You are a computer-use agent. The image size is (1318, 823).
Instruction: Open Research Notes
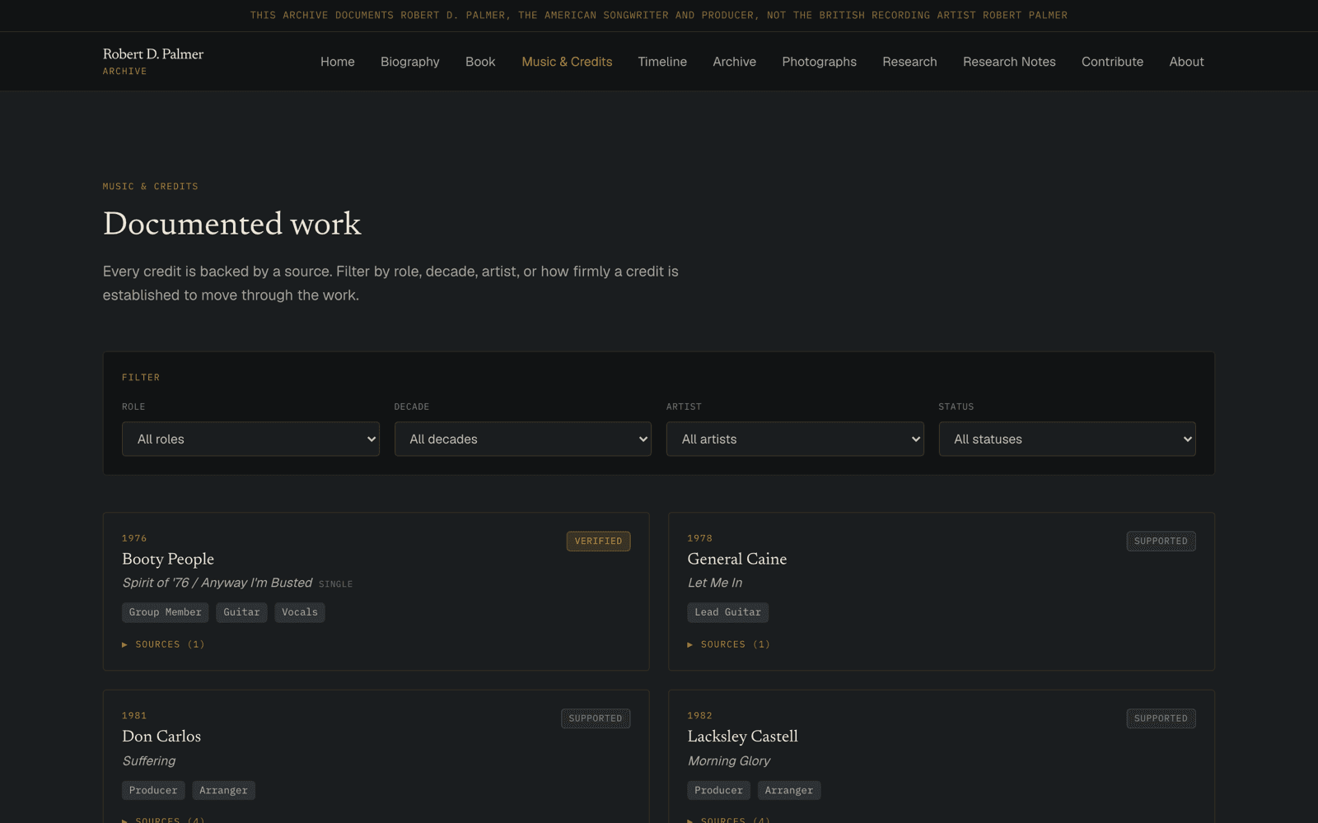(1009, 62)
